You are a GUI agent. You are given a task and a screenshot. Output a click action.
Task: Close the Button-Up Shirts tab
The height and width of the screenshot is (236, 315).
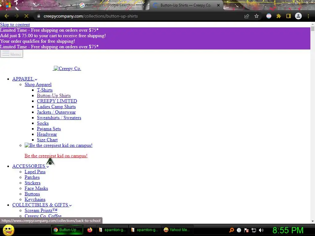coord(218,5)
